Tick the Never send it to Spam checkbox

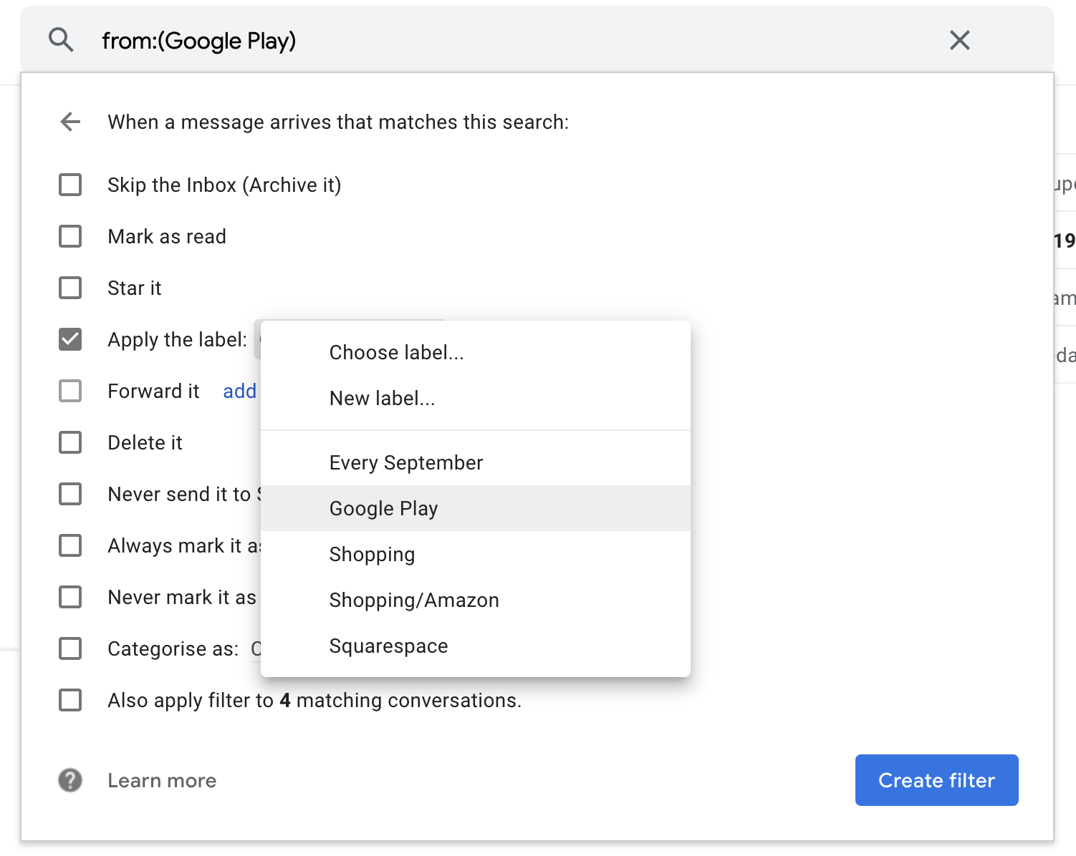[70, 494]
